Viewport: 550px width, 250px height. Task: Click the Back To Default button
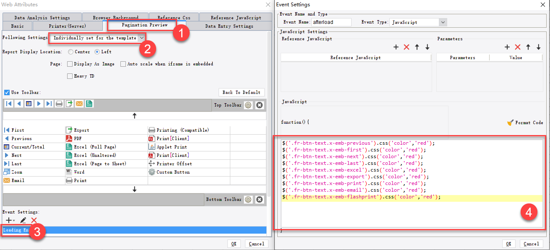241,92
